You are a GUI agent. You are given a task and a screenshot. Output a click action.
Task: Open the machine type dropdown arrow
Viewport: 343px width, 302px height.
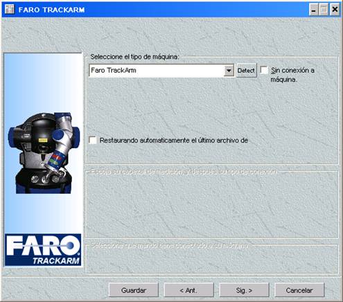click(x=229, y=71)
